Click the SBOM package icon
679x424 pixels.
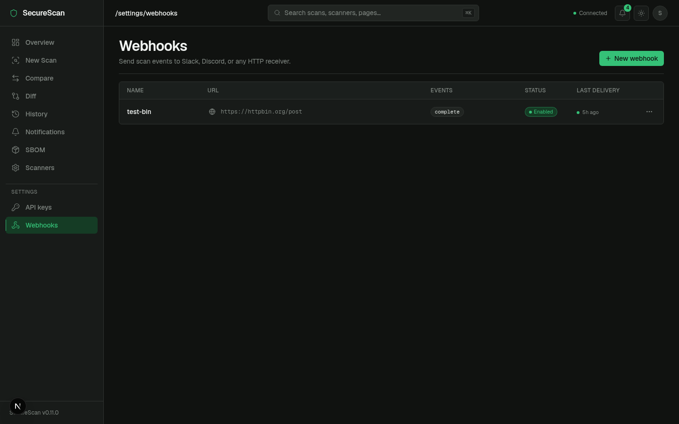(16, 150)
